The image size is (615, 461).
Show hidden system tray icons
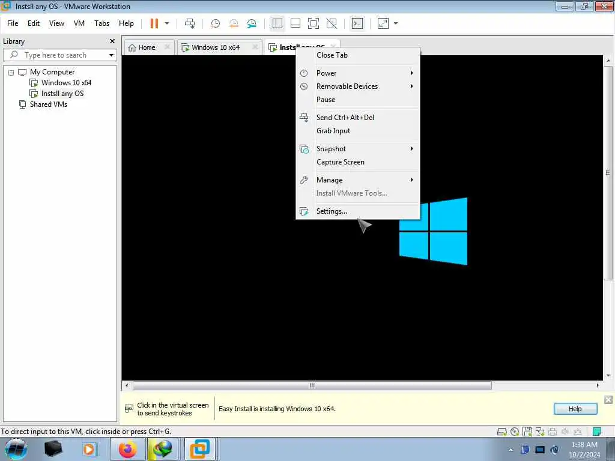(510, 450)
